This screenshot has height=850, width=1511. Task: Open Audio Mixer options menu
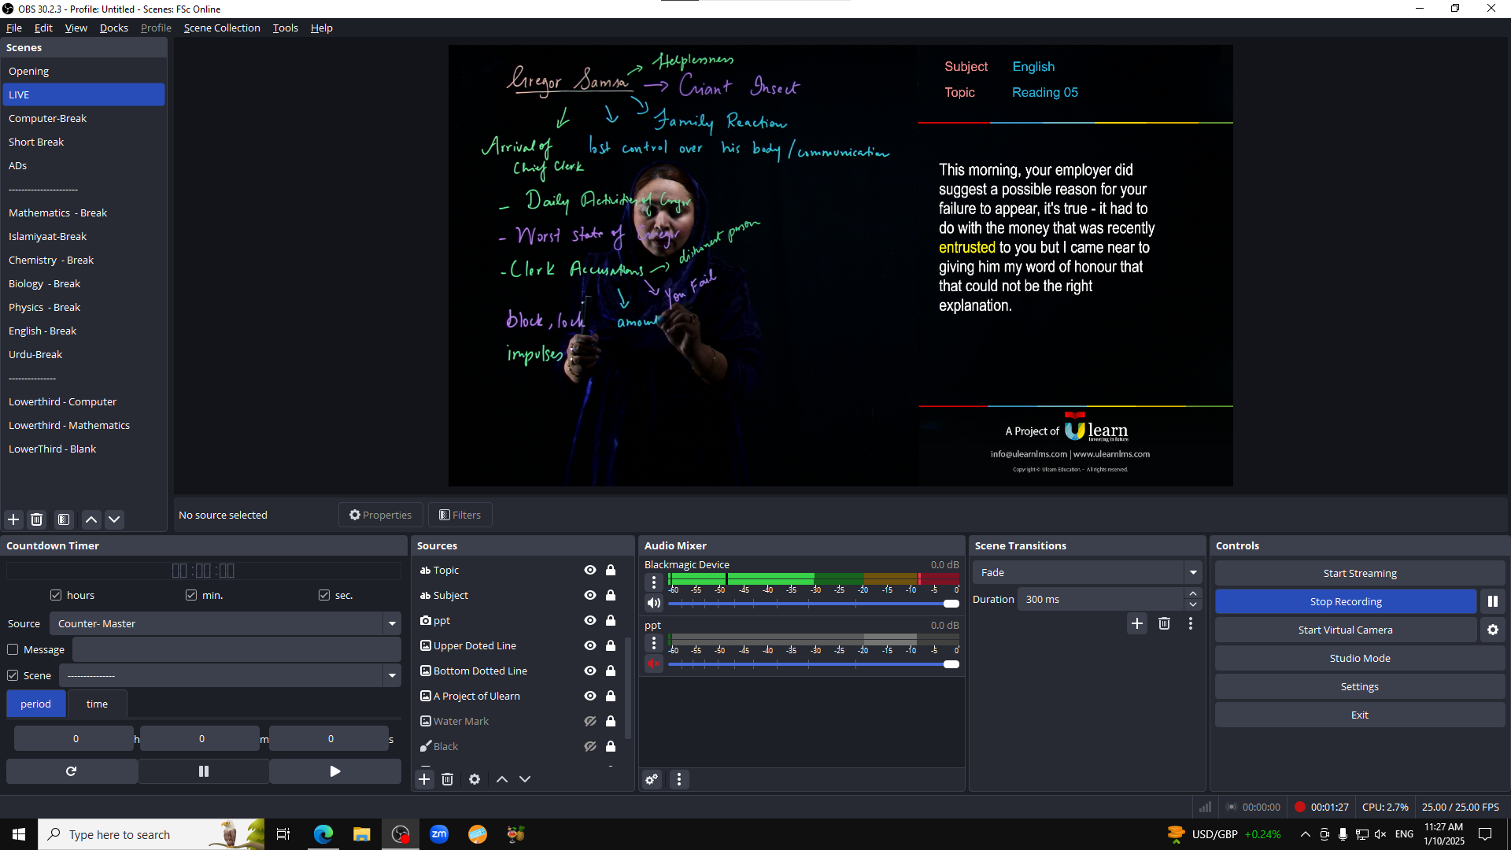click(679, 779)
